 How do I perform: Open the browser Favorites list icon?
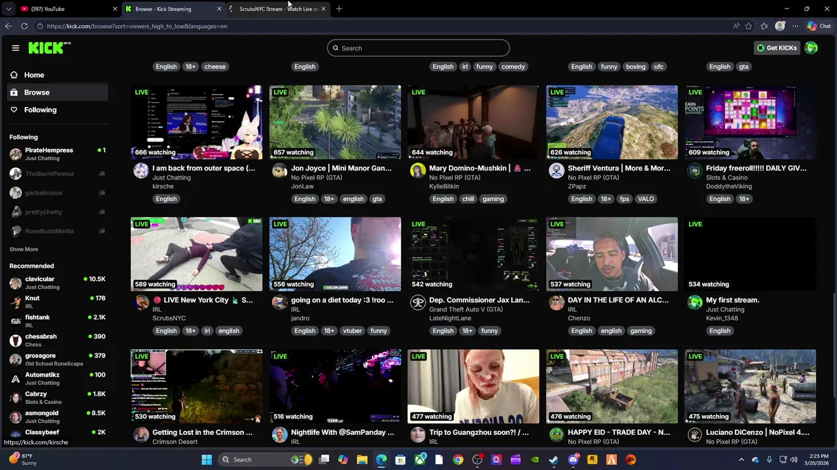[x=764, y=26]
